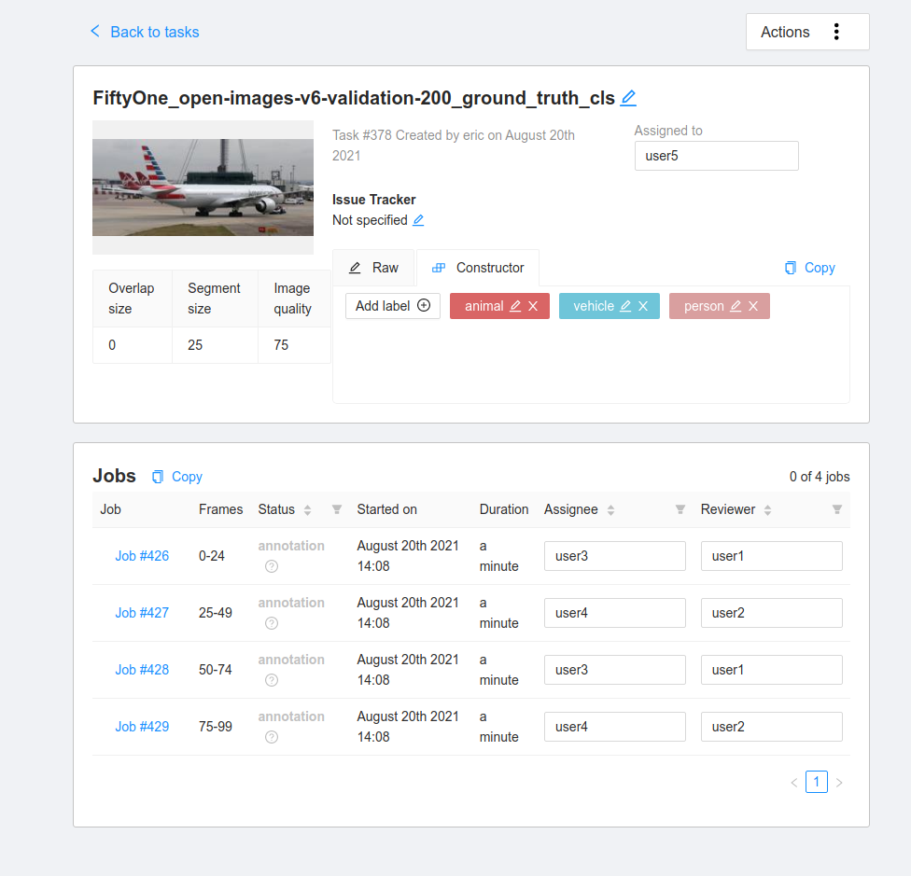Click frames range 0-24 cell
Viewport: 911px width, 876px height.
(212, 556)
